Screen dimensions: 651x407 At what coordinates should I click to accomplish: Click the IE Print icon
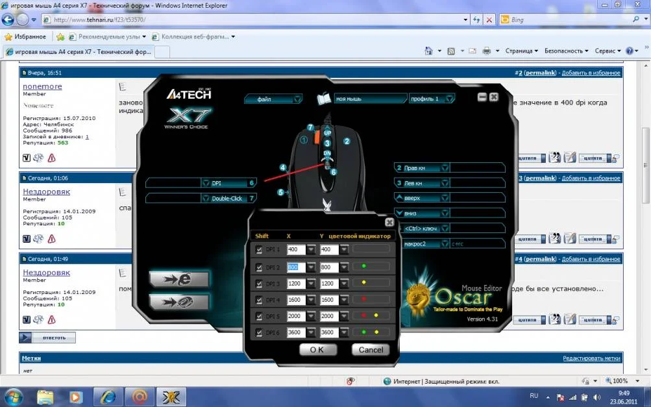point(487,51)
